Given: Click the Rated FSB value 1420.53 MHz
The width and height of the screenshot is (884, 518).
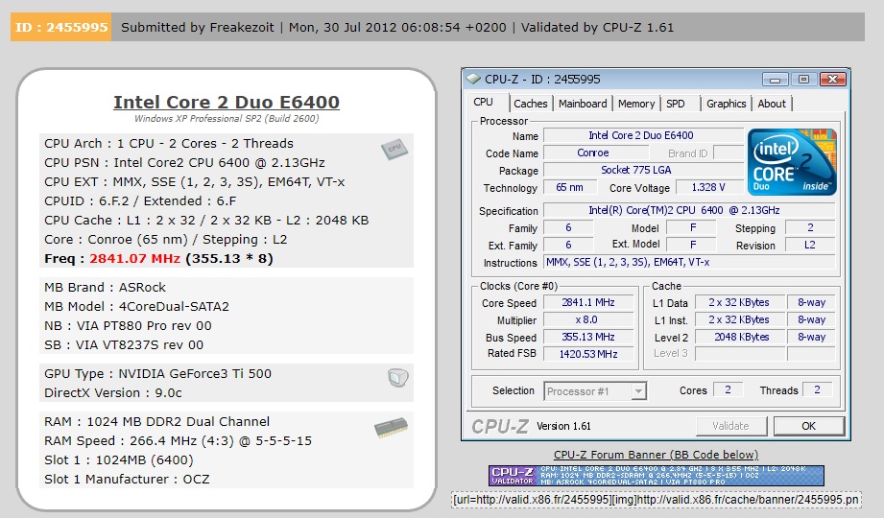Looking at the screenshot, I should tap(588, 354).
